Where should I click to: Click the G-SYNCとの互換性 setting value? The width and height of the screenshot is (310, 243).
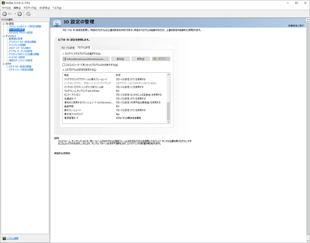pos(139,95)
